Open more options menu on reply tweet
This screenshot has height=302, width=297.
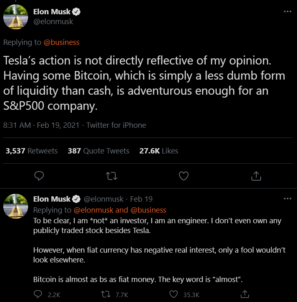coord(287,199)
